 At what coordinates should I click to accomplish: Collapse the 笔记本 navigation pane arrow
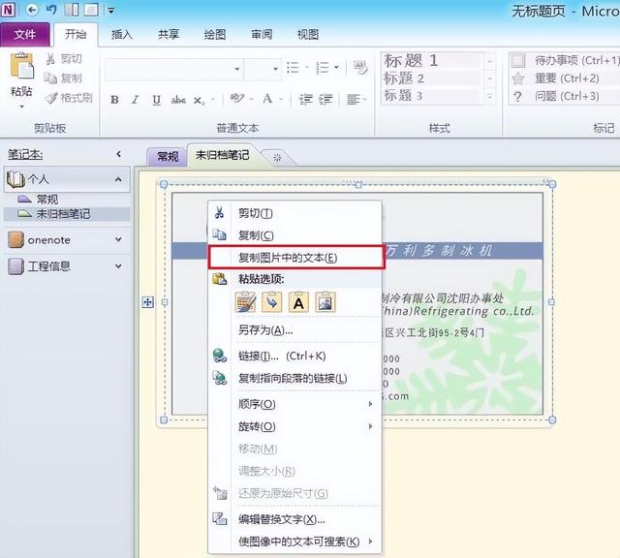pos(118,154)
